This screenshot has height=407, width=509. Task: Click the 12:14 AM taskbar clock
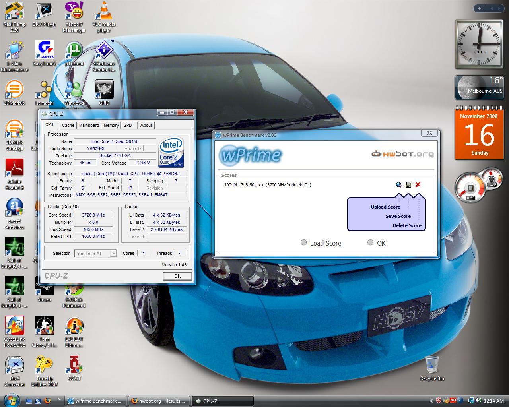coord(493,401)
